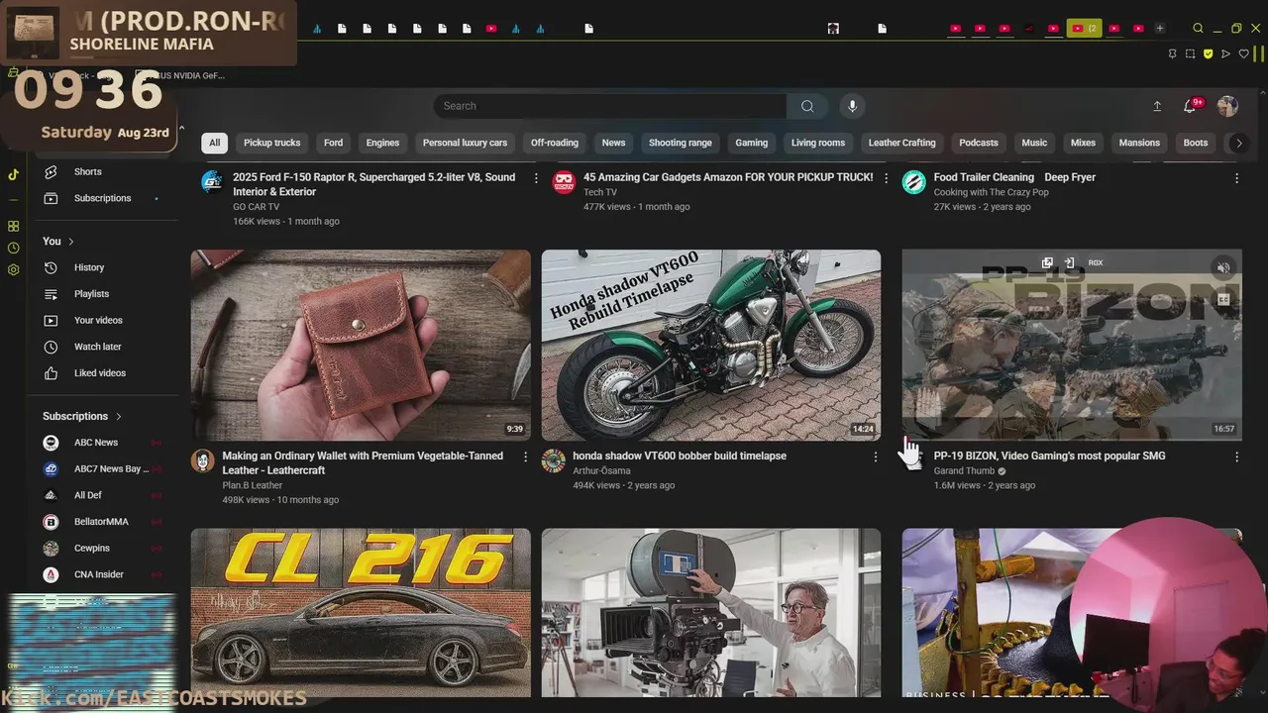Open the browser sidebar speed dial grid icon
Screen dimensions: 1268x713
click(x=13, y=226)
